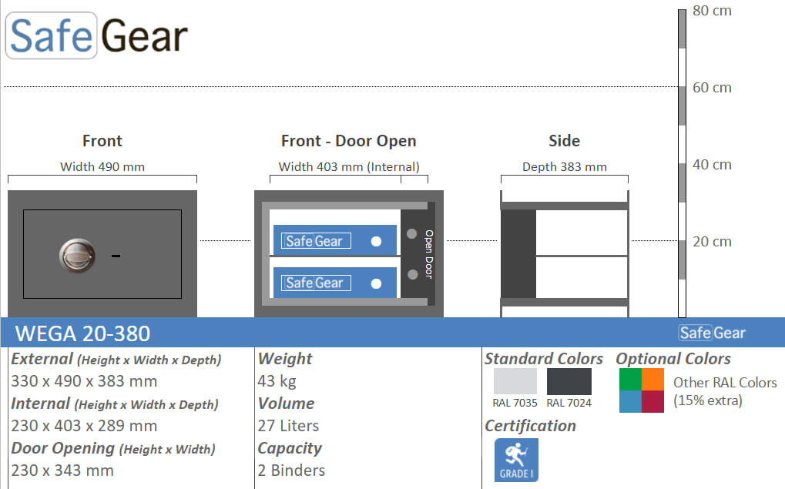Click the volume value '27 Liters'

point(288,426)
